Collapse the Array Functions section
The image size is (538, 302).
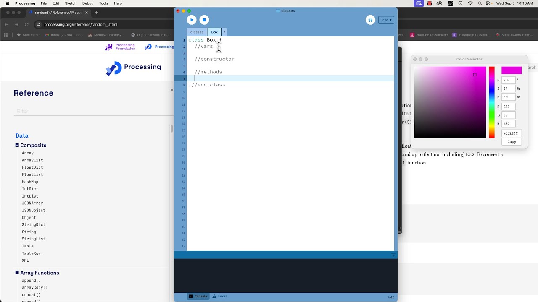[17, 273]
